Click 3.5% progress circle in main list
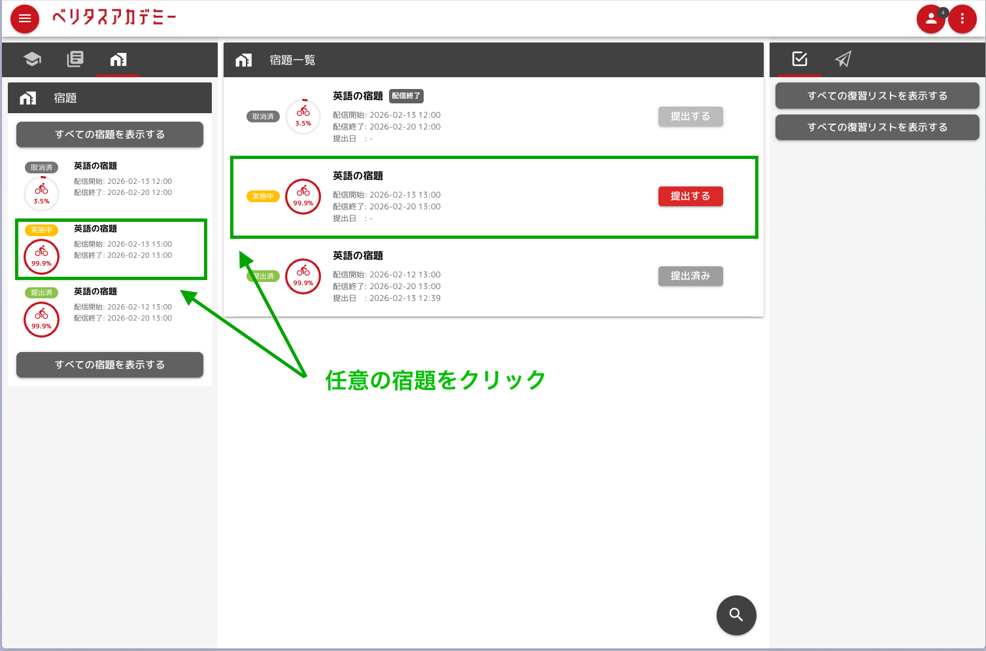Screen dimensions: 986x651 click(x=303, y=116)
